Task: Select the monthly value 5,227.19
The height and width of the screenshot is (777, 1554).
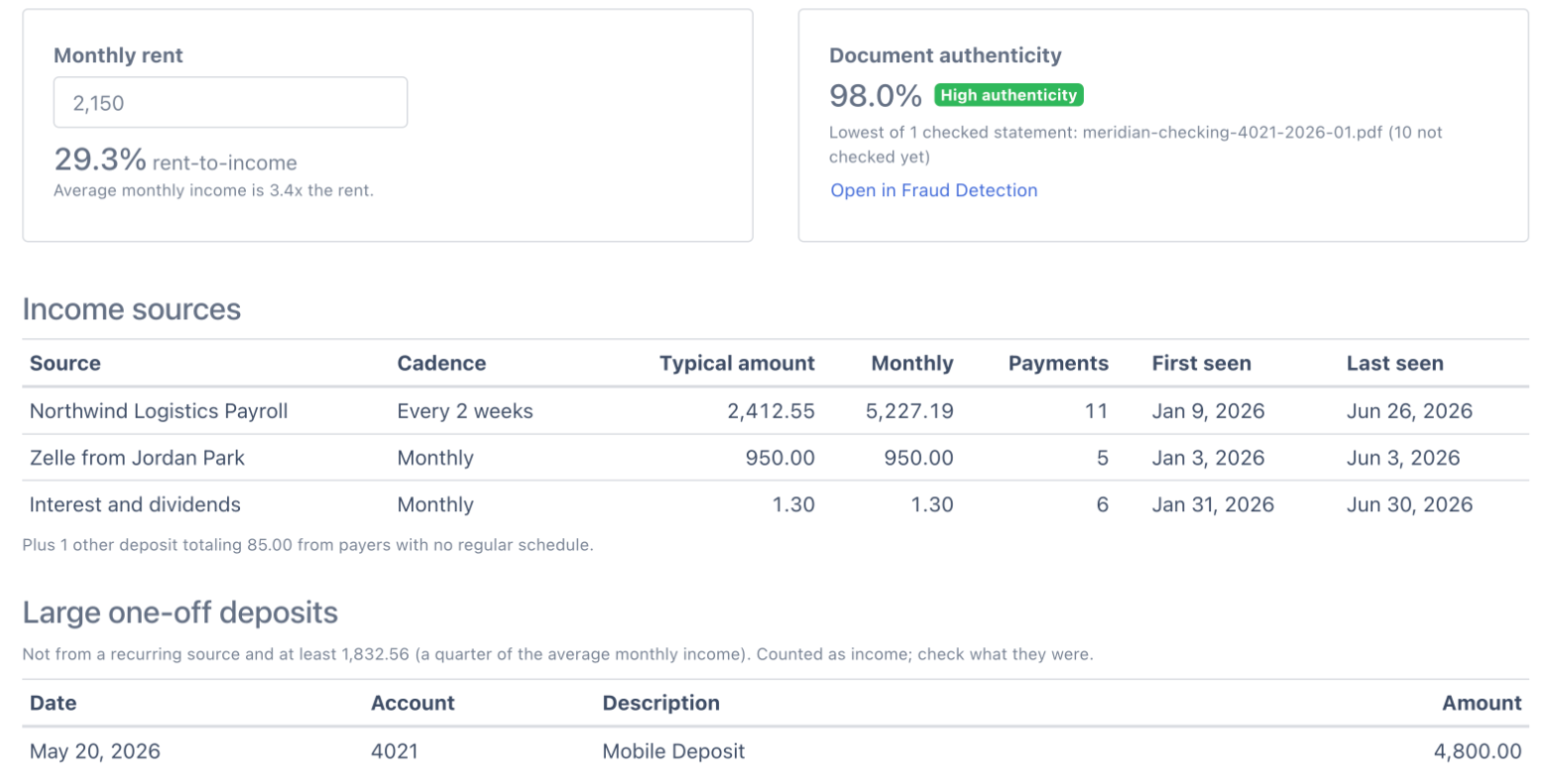Action: coord(910,411)
